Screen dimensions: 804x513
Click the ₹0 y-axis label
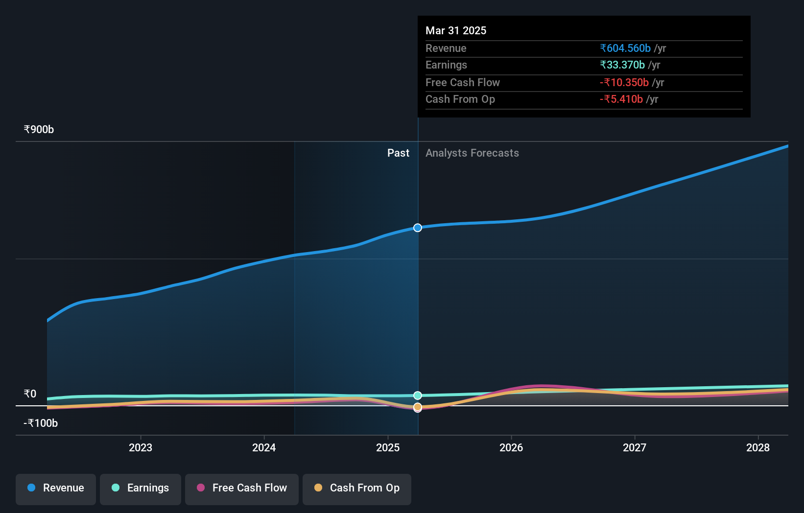[x=30, y=394]
